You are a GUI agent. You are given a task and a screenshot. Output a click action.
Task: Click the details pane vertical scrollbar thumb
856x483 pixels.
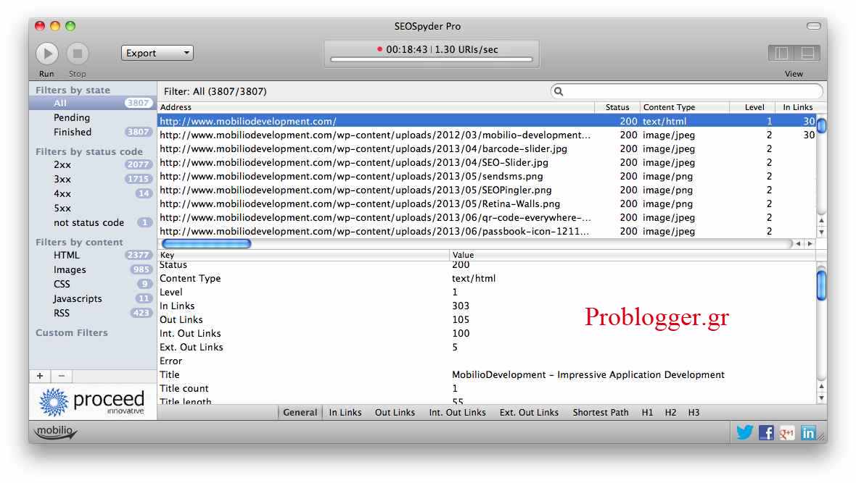point(821,285)
